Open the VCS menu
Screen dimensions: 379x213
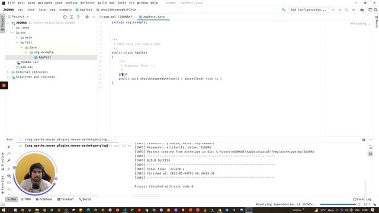pos(131,3)
